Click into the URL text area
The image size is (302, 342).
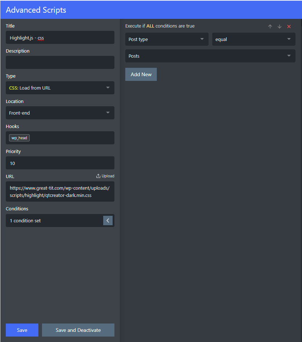60,191
